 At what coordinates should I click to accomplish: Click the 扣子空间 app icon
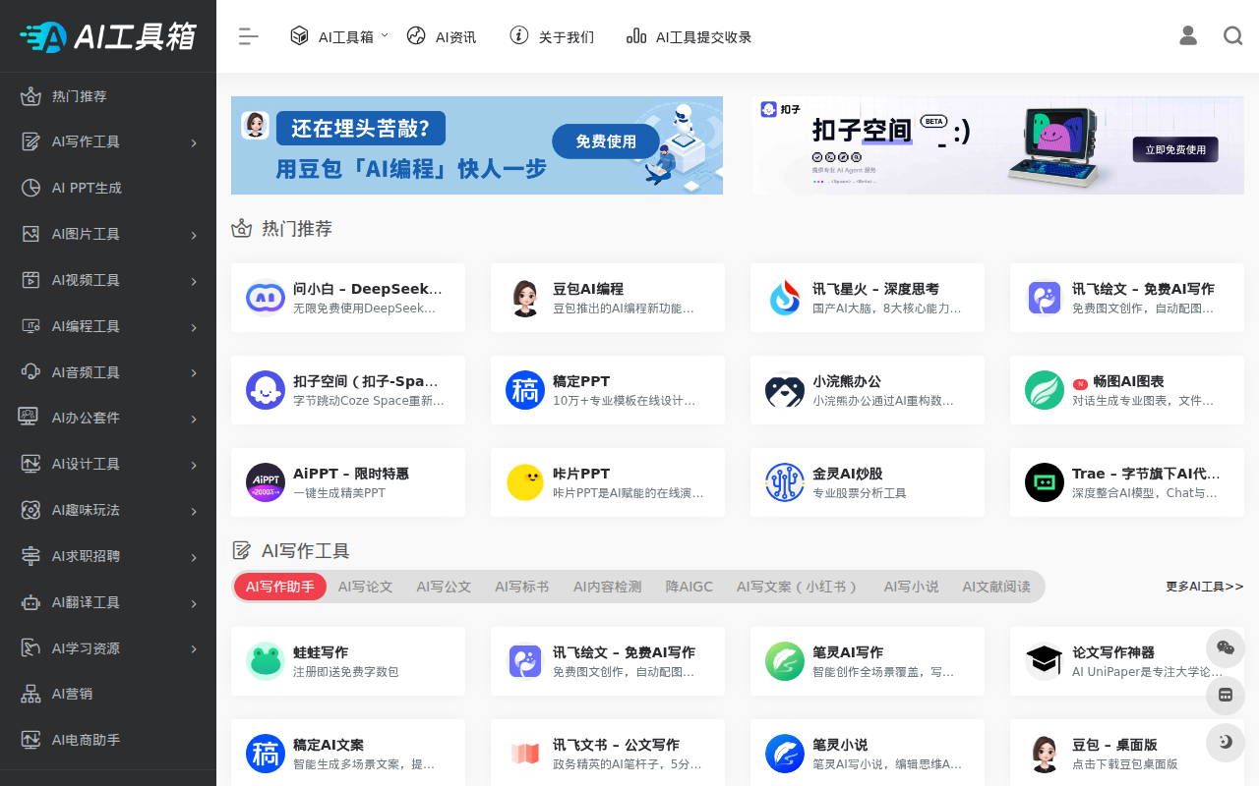(266, 390)
